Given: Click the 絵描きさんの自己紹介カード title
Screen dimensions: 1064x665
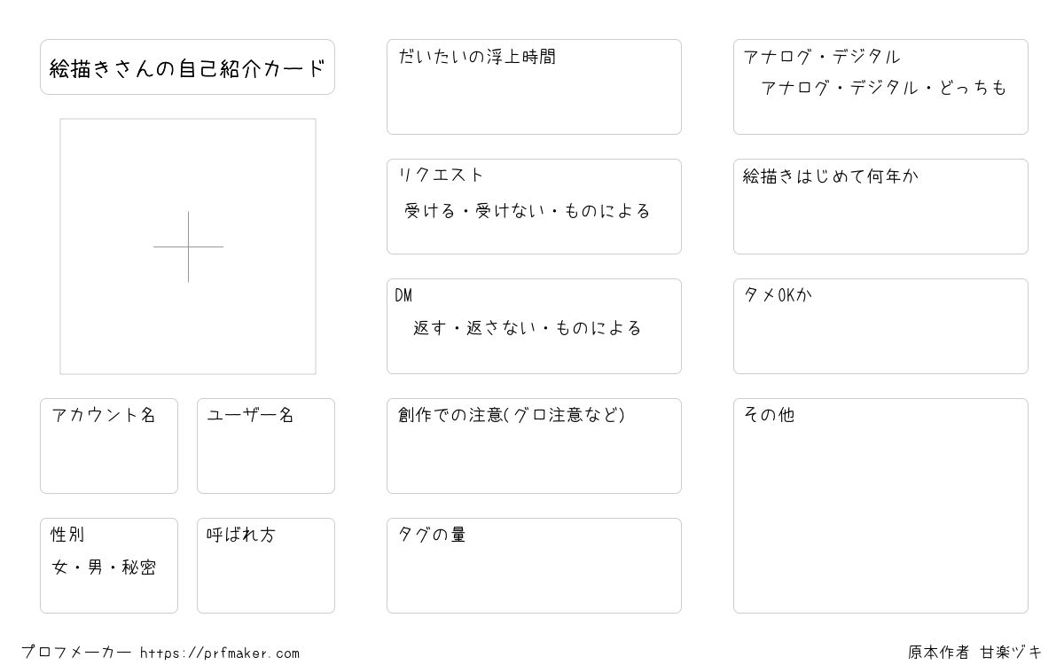Looking at the screenshot, I should tap(187, 67).
